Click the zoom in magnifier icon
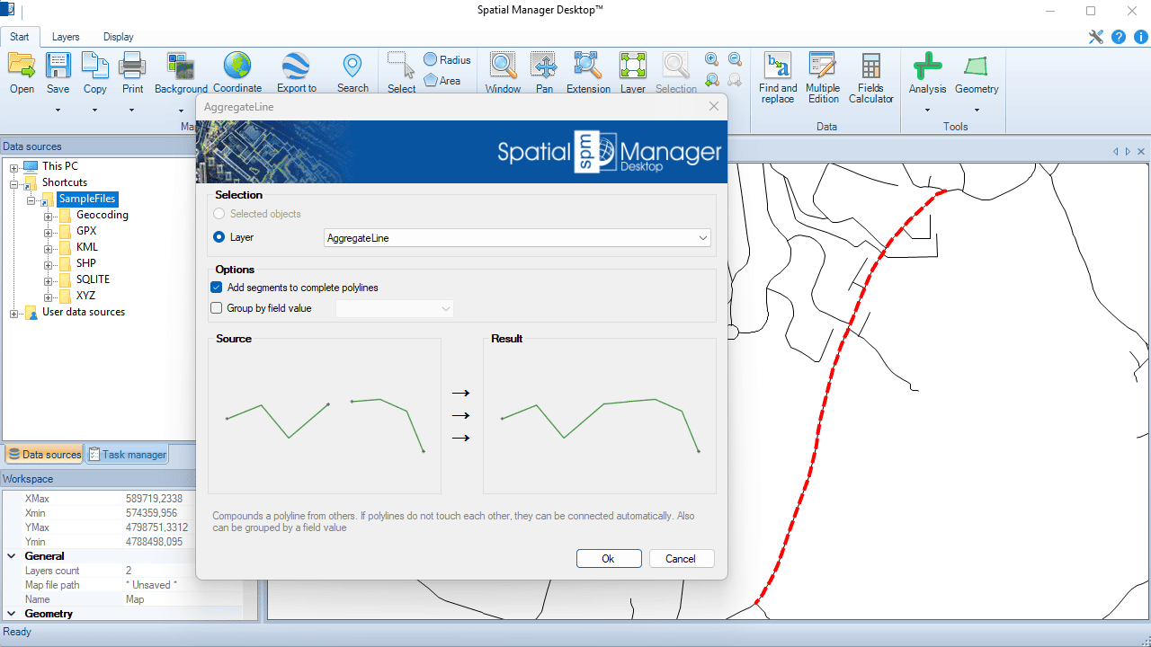This screenshot has height=647, width=1151. [711, 59]
